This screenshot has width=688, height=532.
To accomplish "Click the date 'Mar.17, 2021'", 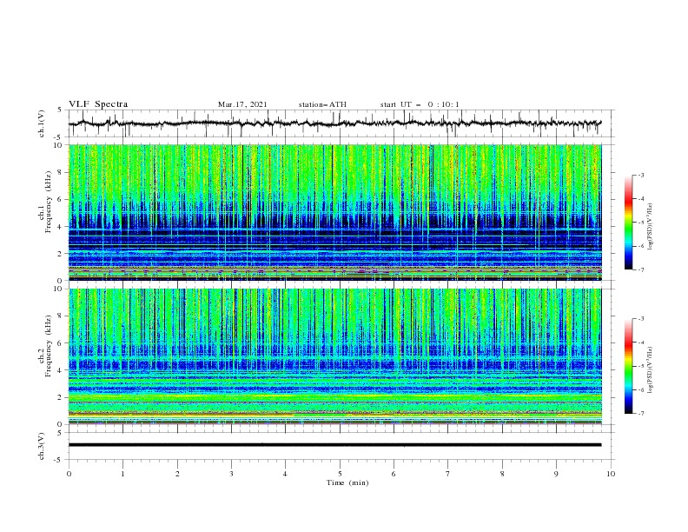I will (242, 104).
